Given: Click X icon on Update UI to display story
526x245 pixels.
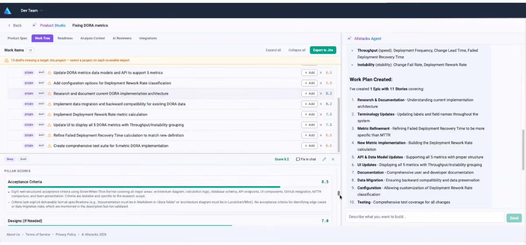Looking at the screenshot, I should point(321,125).
